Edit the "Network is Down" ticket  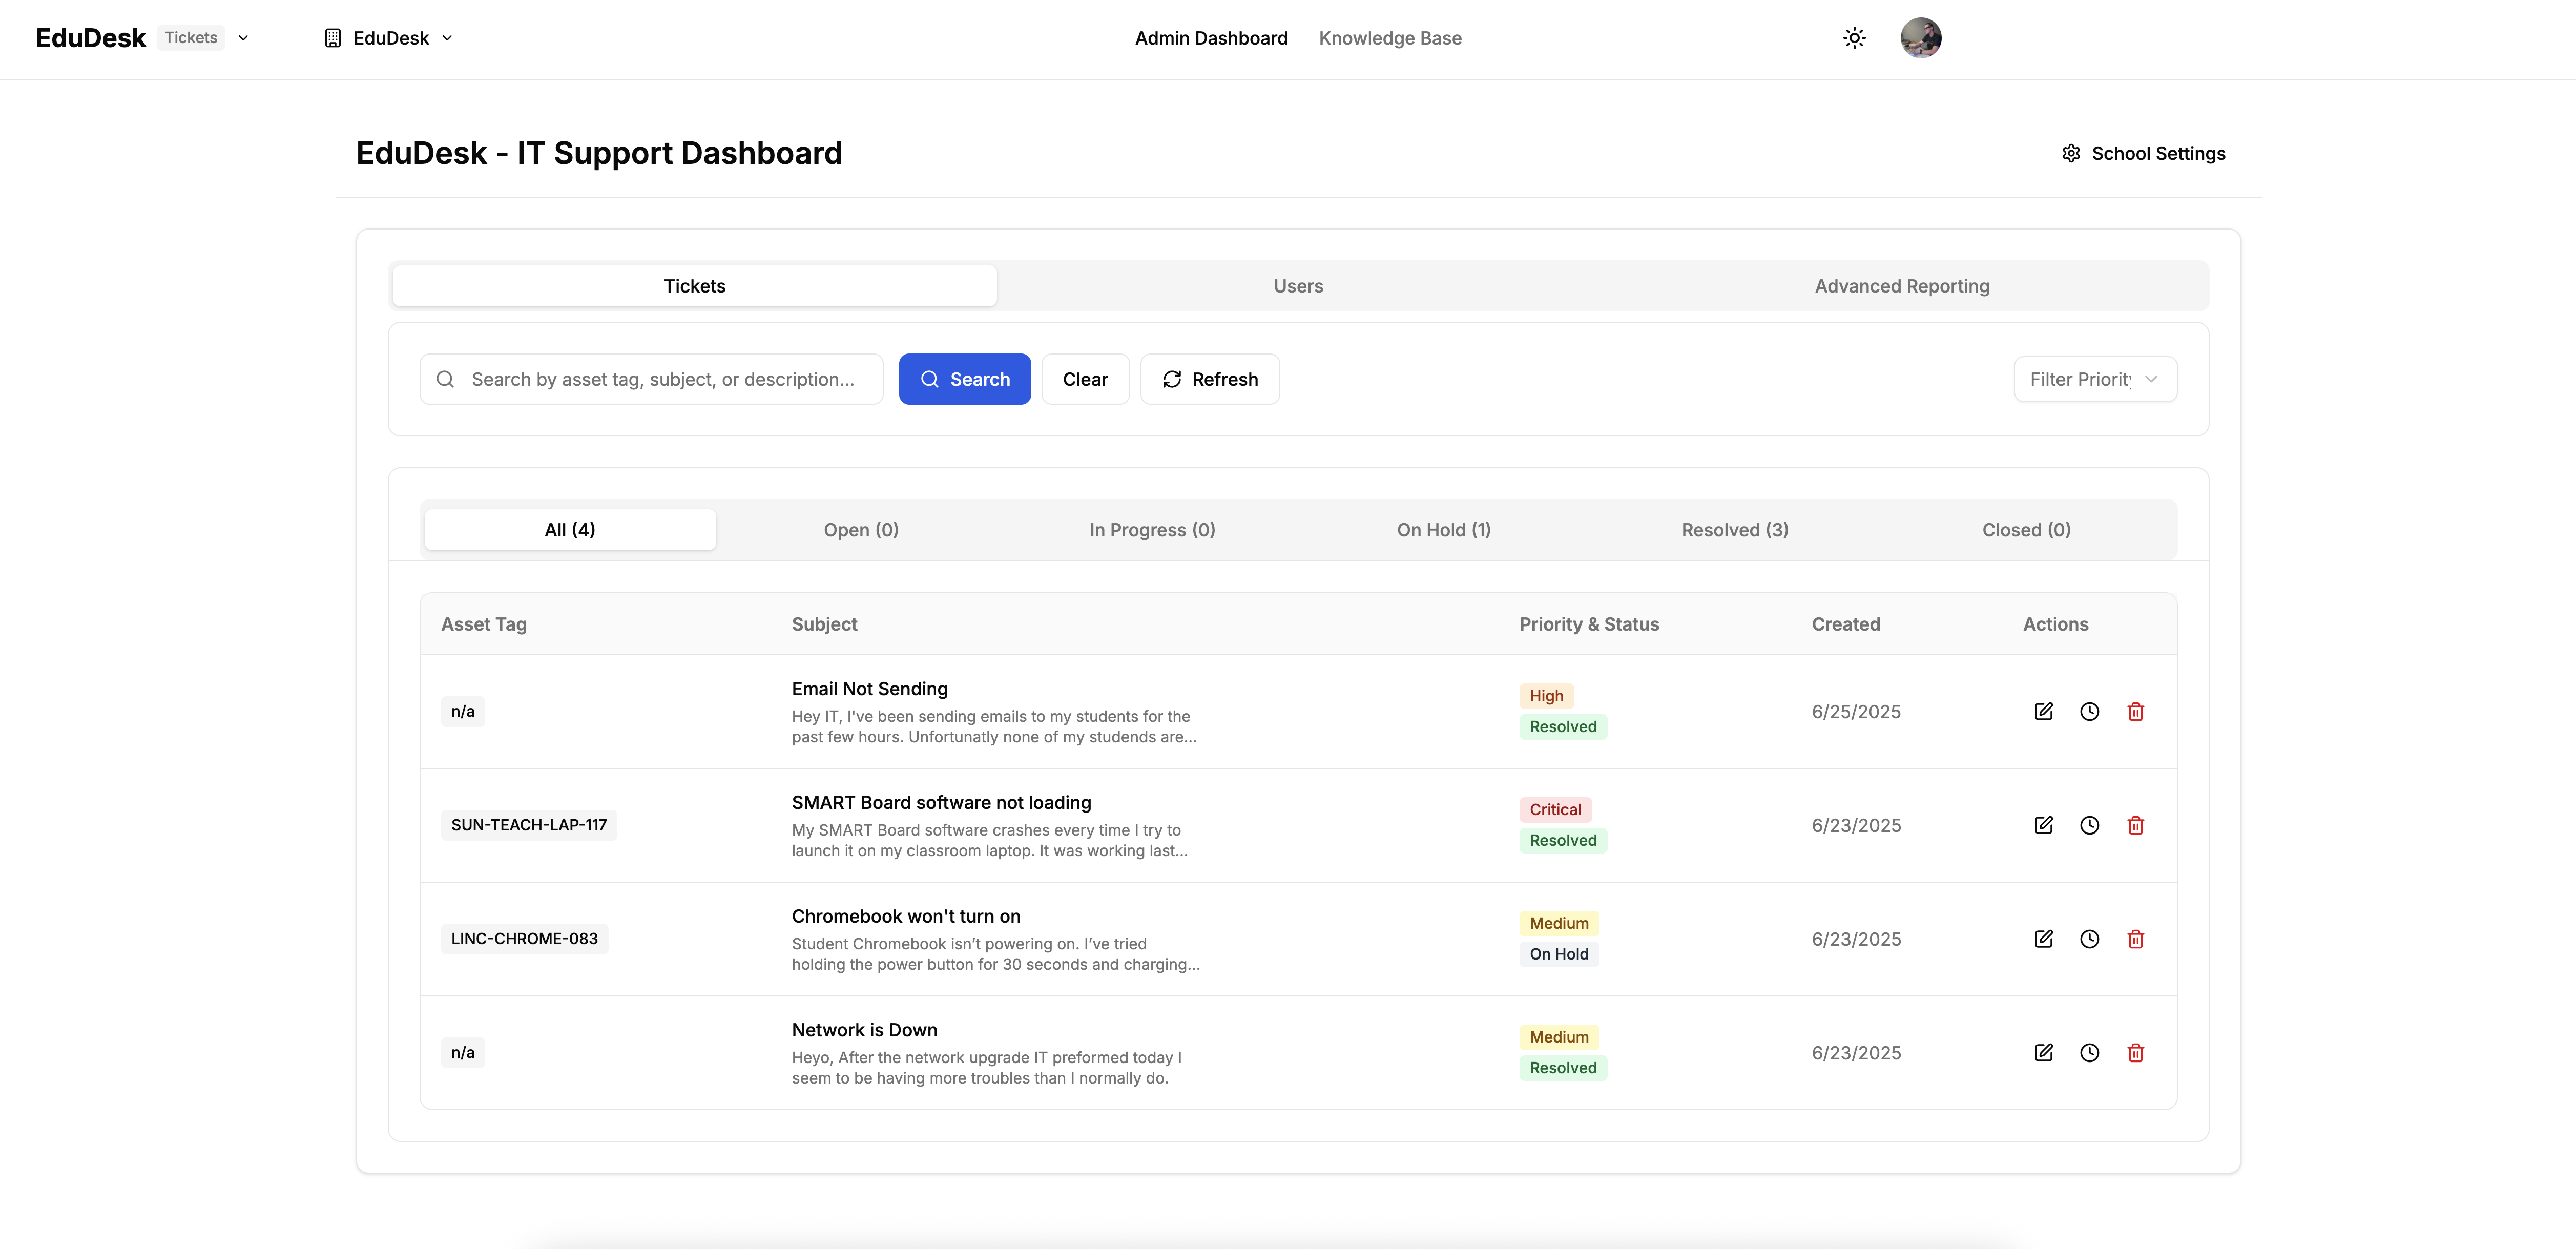(2044, 1052)
